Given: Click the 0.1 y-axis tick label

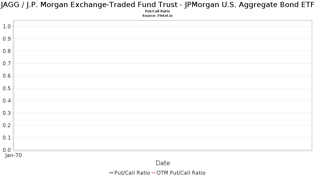Looking at the screenshot, I should (7, 138).
